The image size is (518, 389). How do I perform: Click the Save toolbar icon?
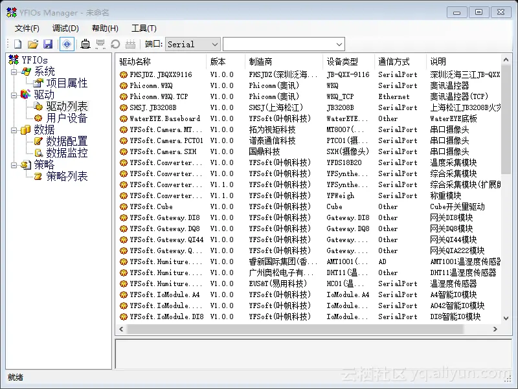click(49, 44)
